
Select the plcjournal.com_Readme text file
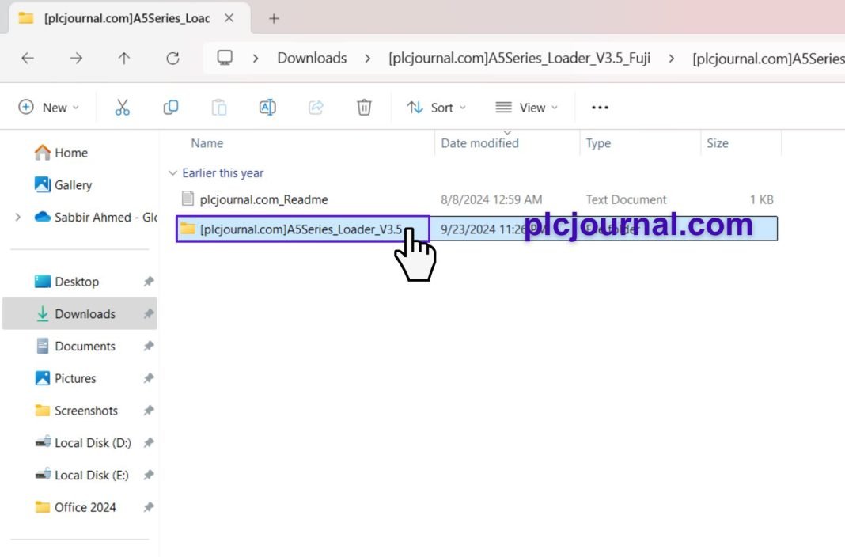tap(263, 199)
